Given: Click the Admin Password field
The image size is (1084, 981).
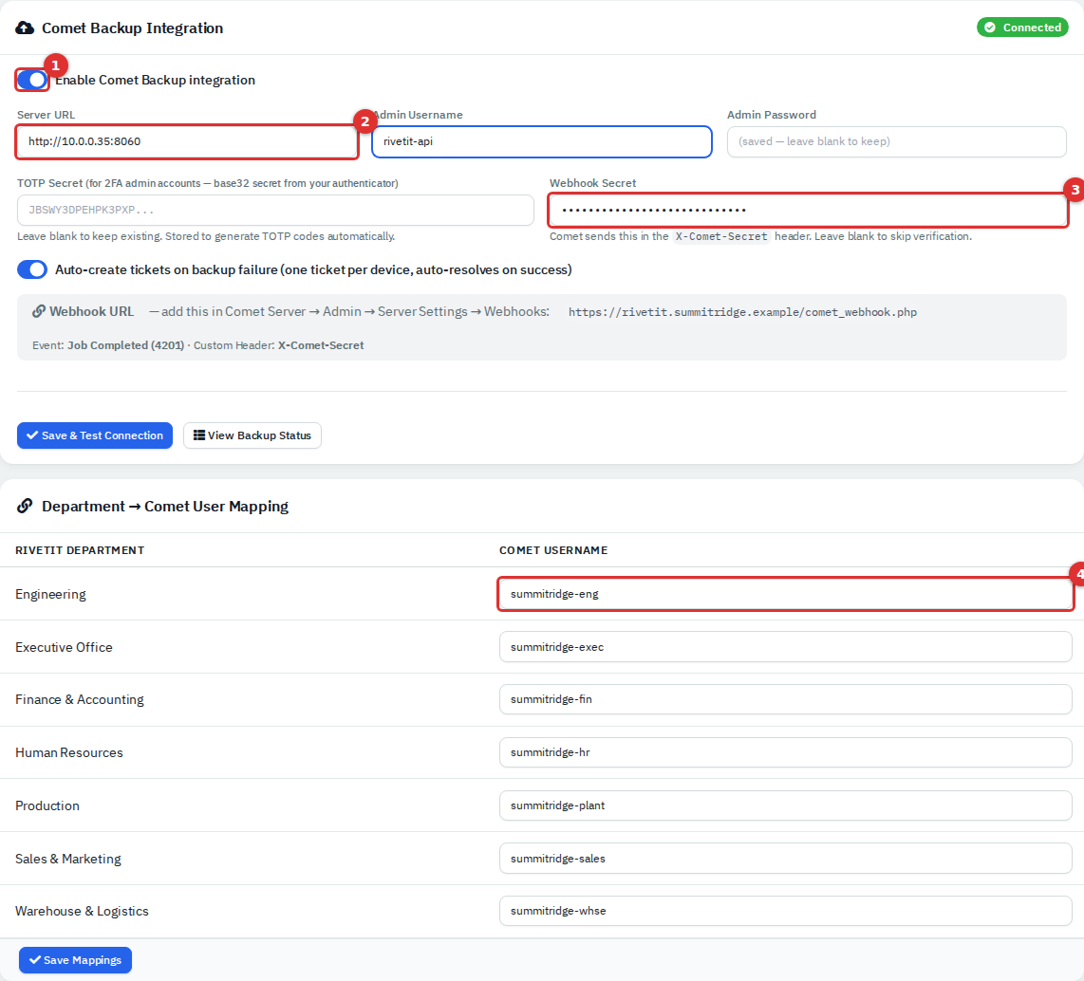Looking at the screenshot, I should point(897,141).
